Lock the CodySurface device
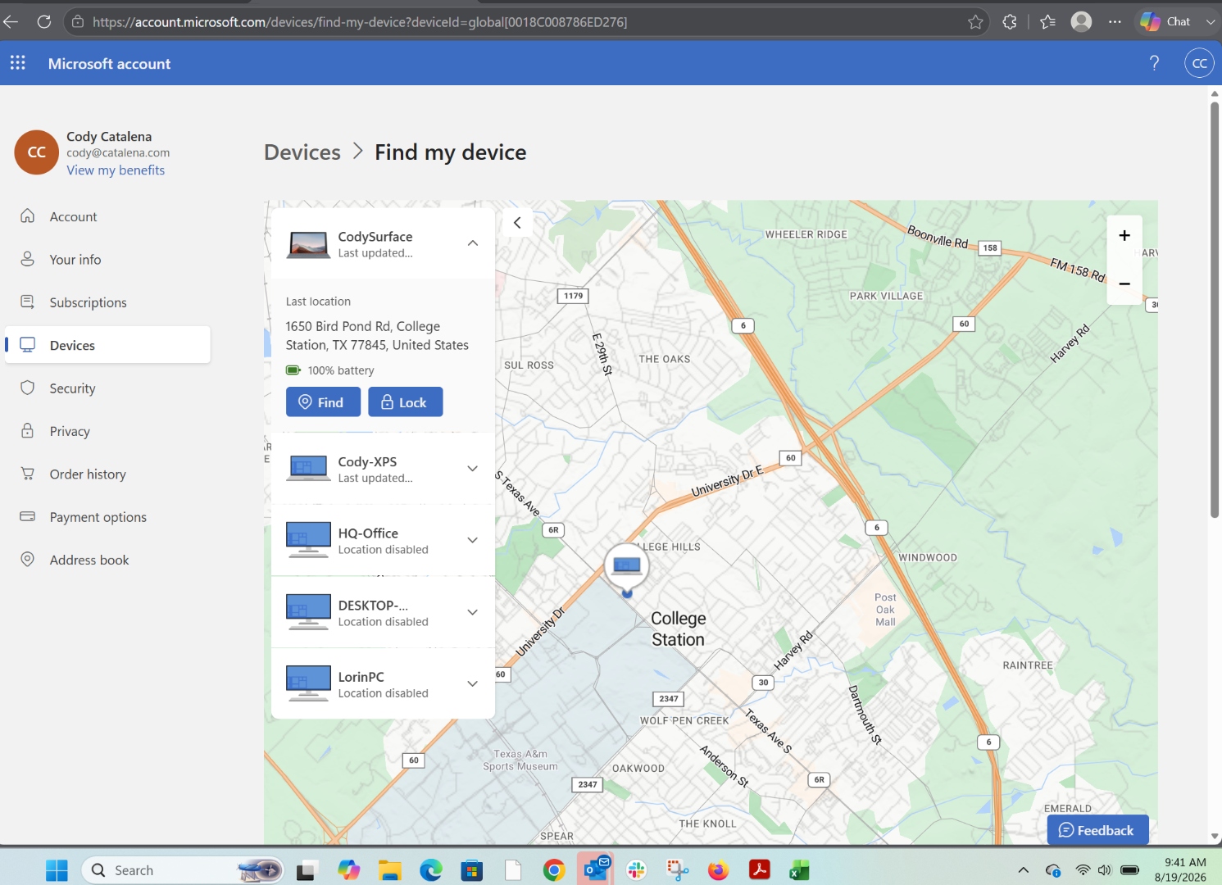The image size is (1222, 885). pos(406,402)
